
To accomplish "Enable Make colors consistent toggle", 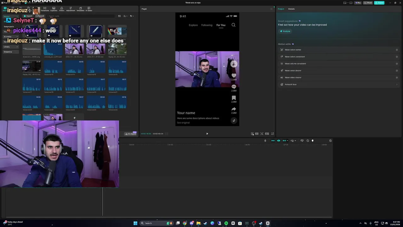I will point(397,57).
